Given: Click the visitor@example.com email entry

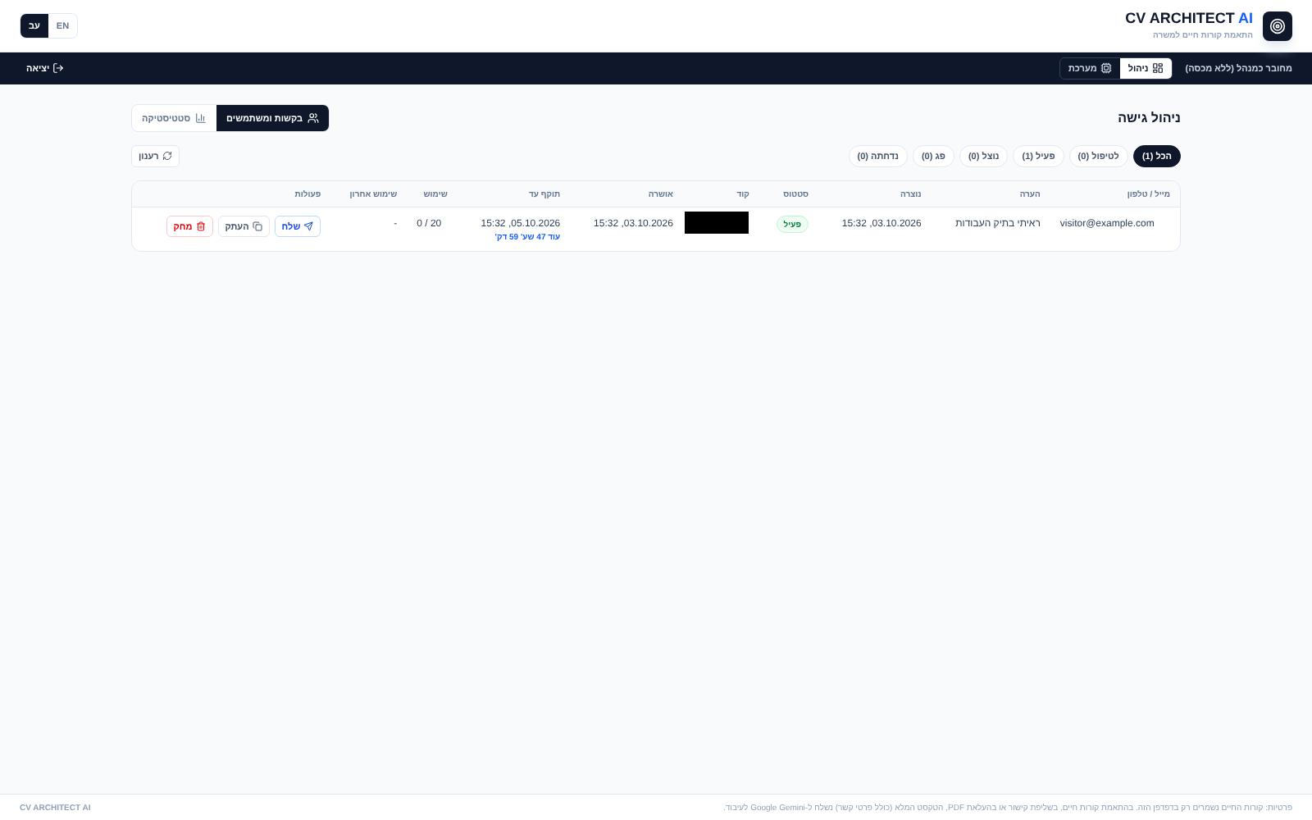Looking at the screenshot, I should pyautogui.click(x=1106, y=223).
